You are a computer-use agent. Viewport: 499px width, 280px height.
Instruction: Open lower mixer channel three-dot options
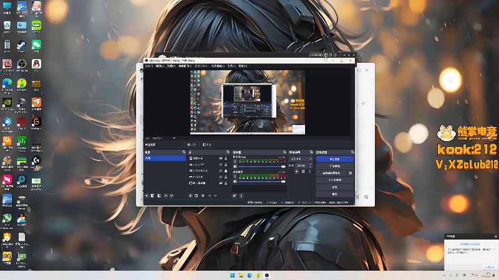(235, 177)
